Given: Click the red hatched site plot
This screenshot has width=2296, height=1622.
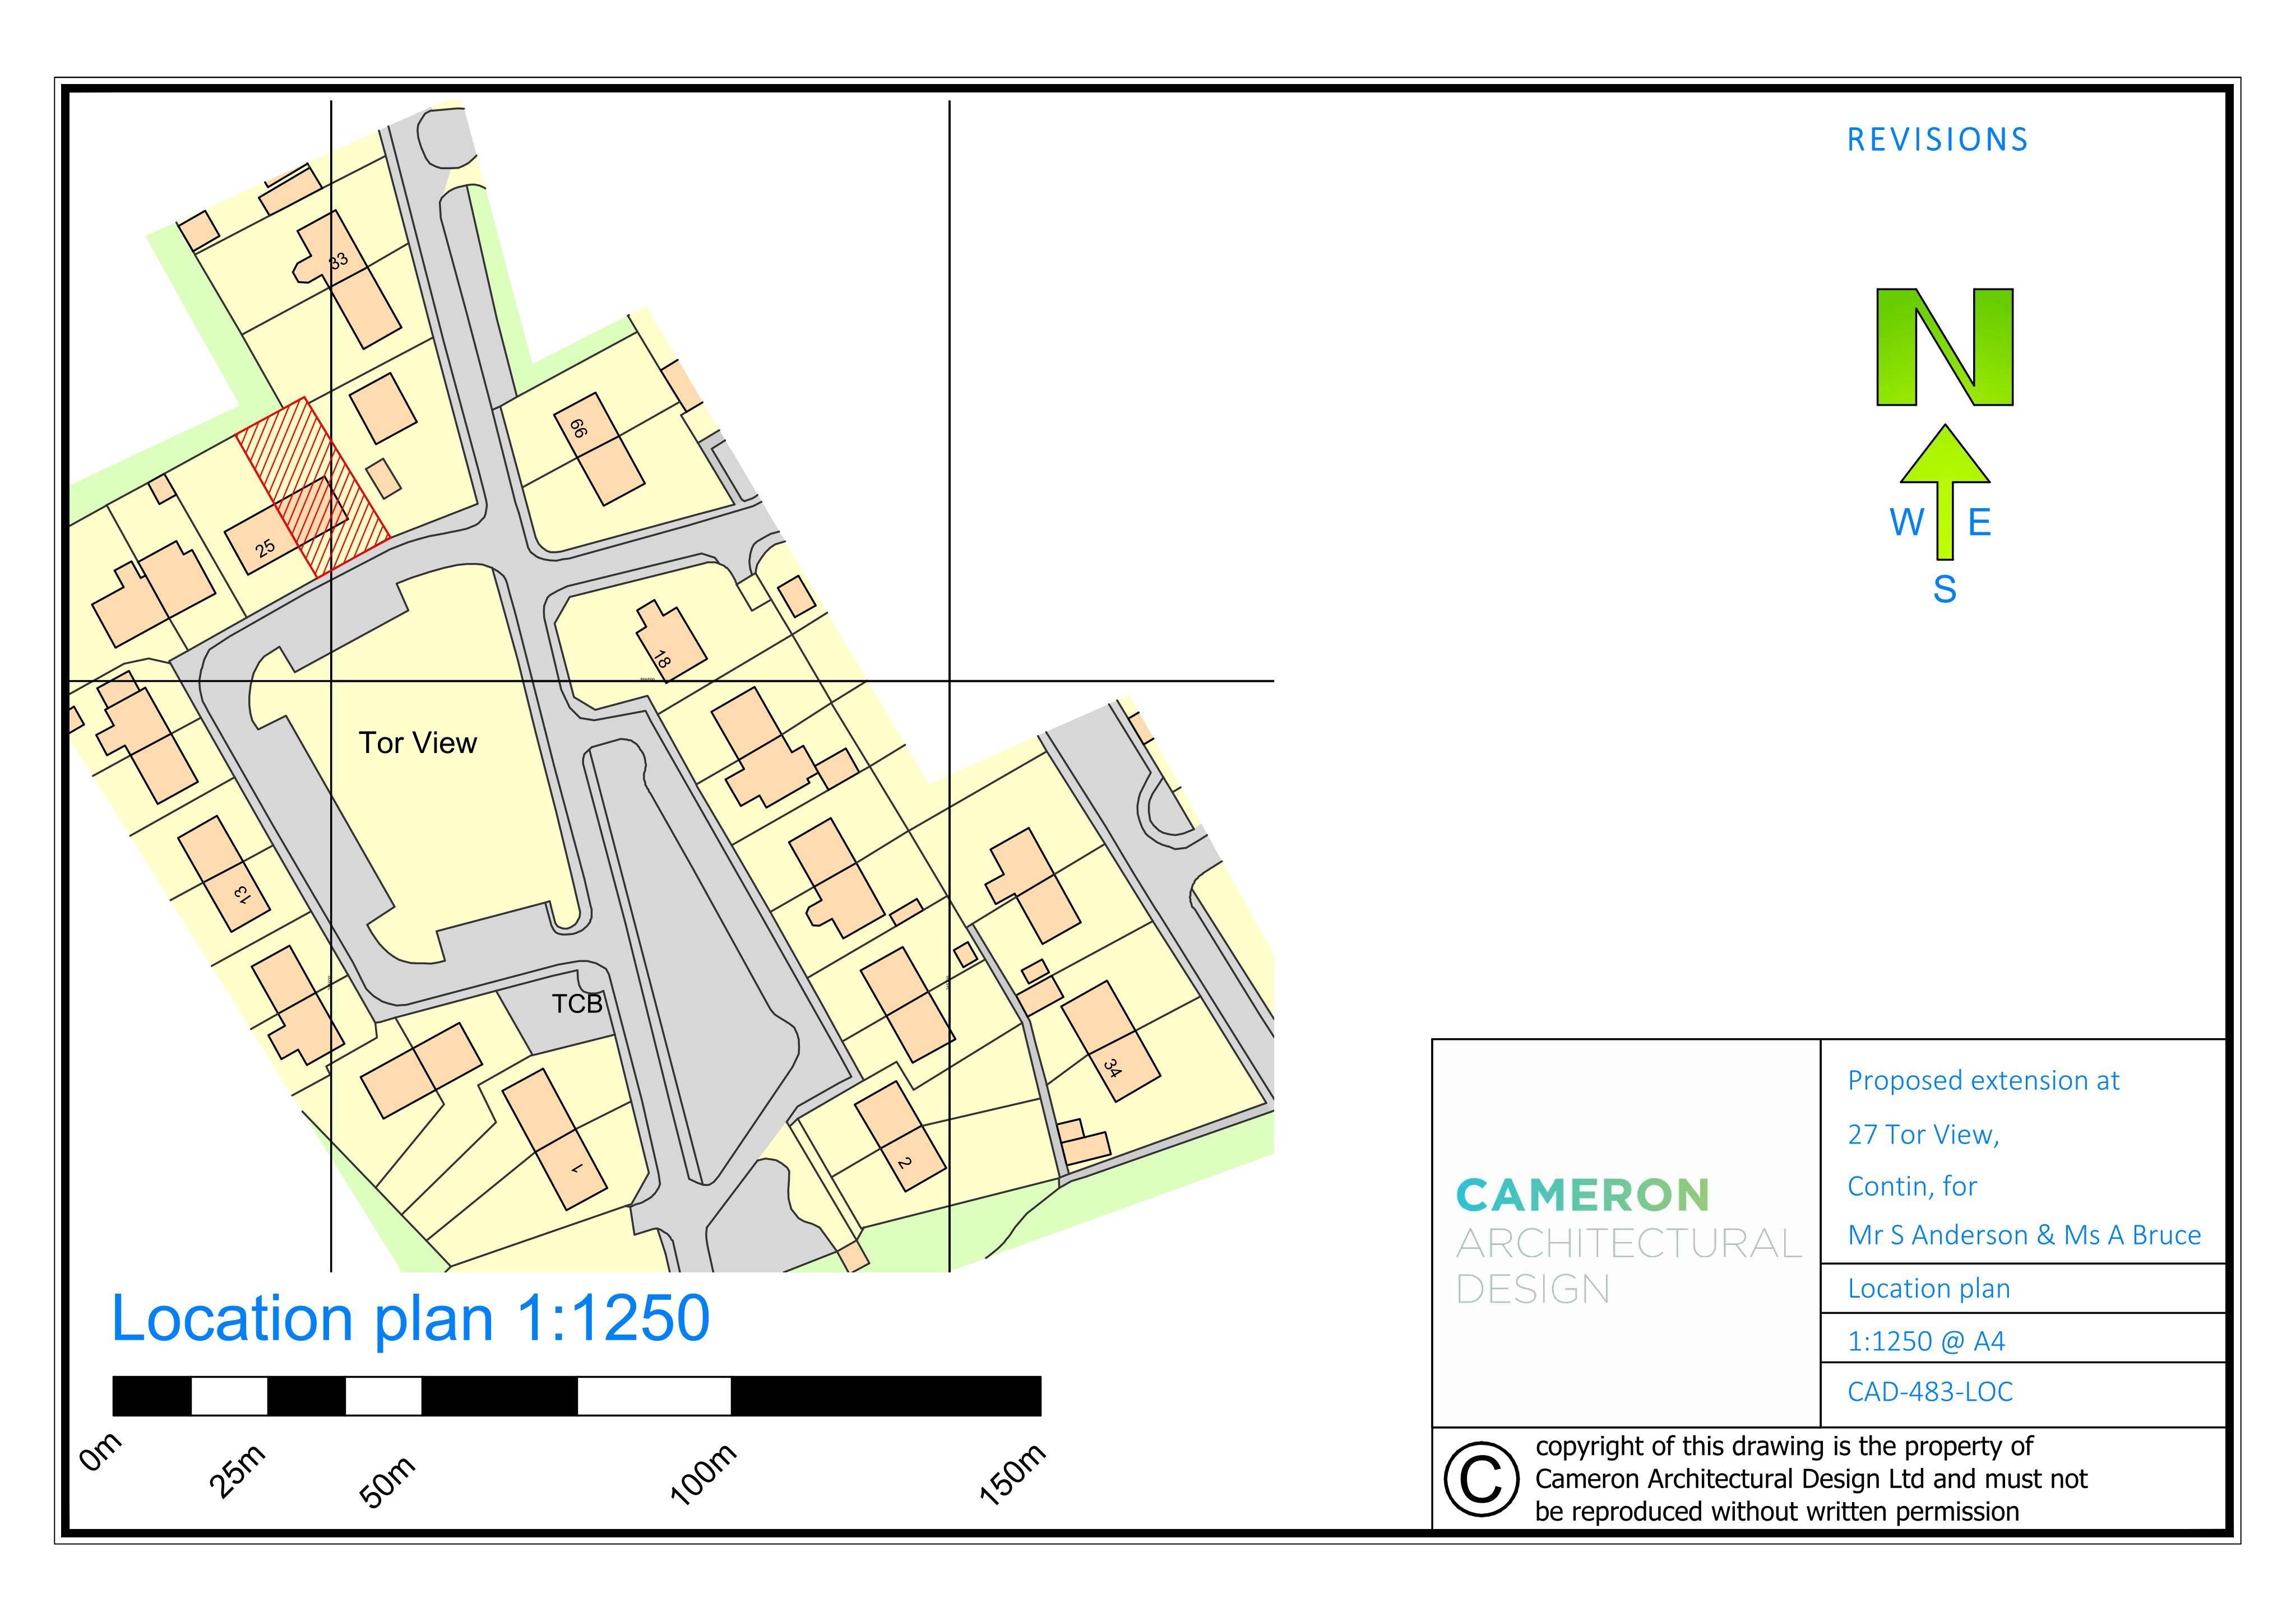Looking at the screenshot, I should (313, 487).
